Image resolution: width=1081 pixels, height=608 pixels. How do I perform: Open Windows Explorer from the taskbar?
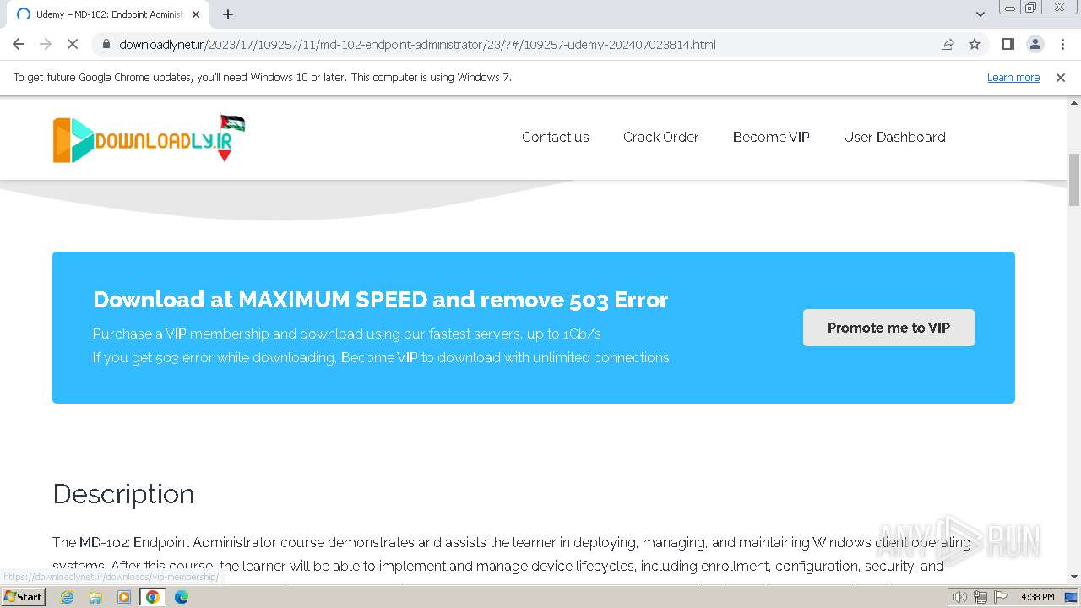(95, 596)
